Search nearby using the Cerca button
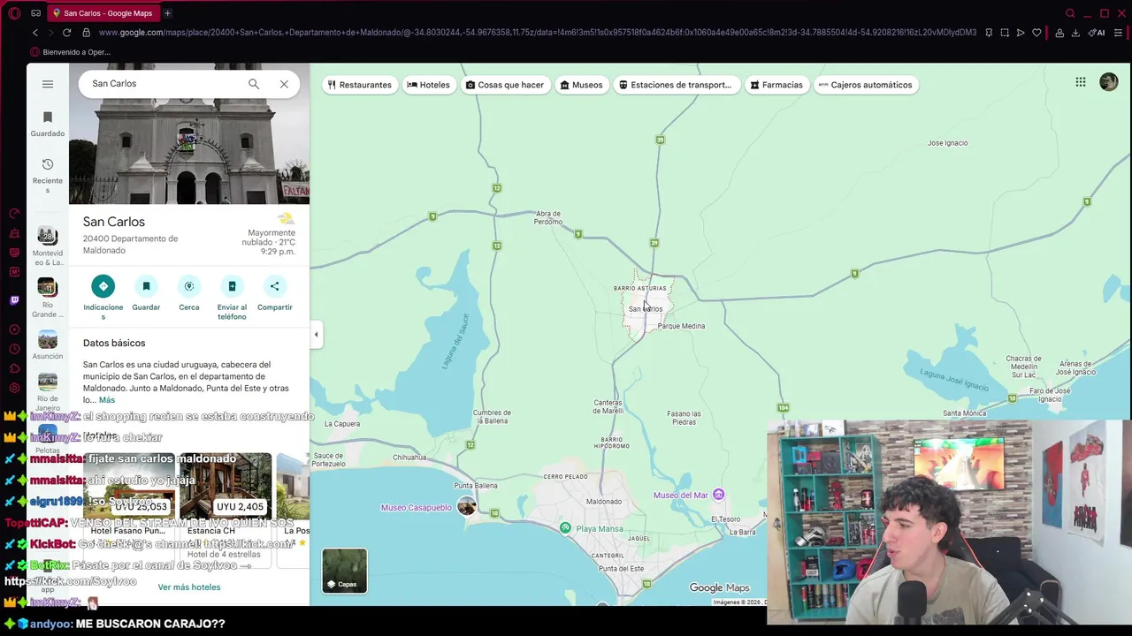The height and width of the screenshot is (636, 1132). (189, 293)
